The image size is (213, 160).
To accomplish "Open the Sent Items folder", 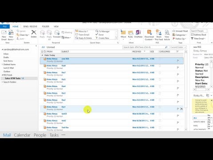I will (x=8, y=61).
